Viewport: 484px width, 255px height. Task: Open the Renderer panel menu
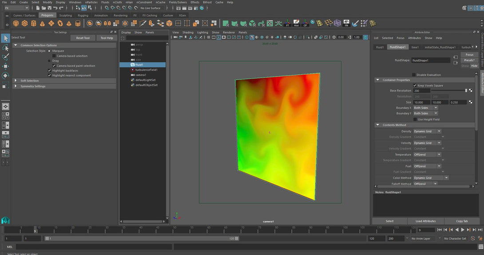coord(229,32)
